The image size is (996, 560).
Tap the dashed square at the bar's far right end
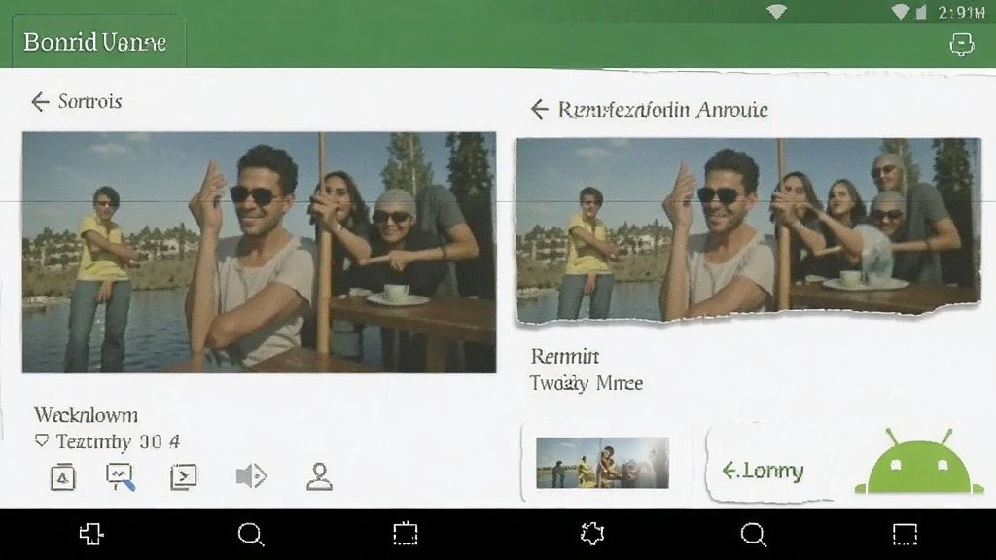[x=906, y=535]
